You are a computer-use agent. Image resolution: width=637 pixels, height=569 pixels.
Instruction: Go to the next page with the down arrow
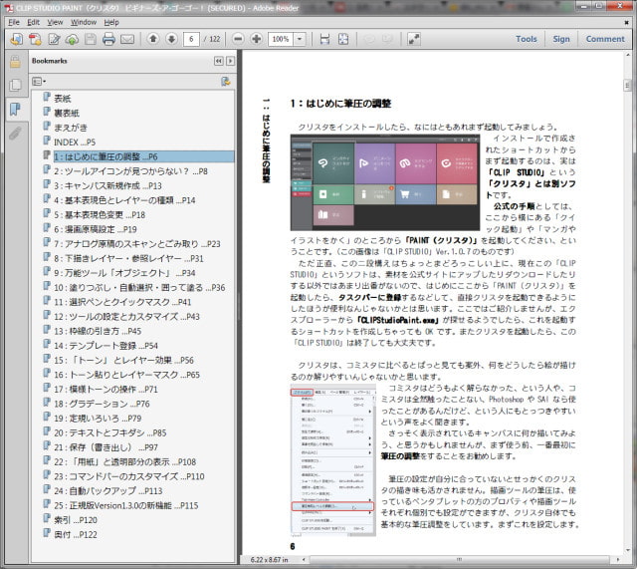(x=169, y=40)
